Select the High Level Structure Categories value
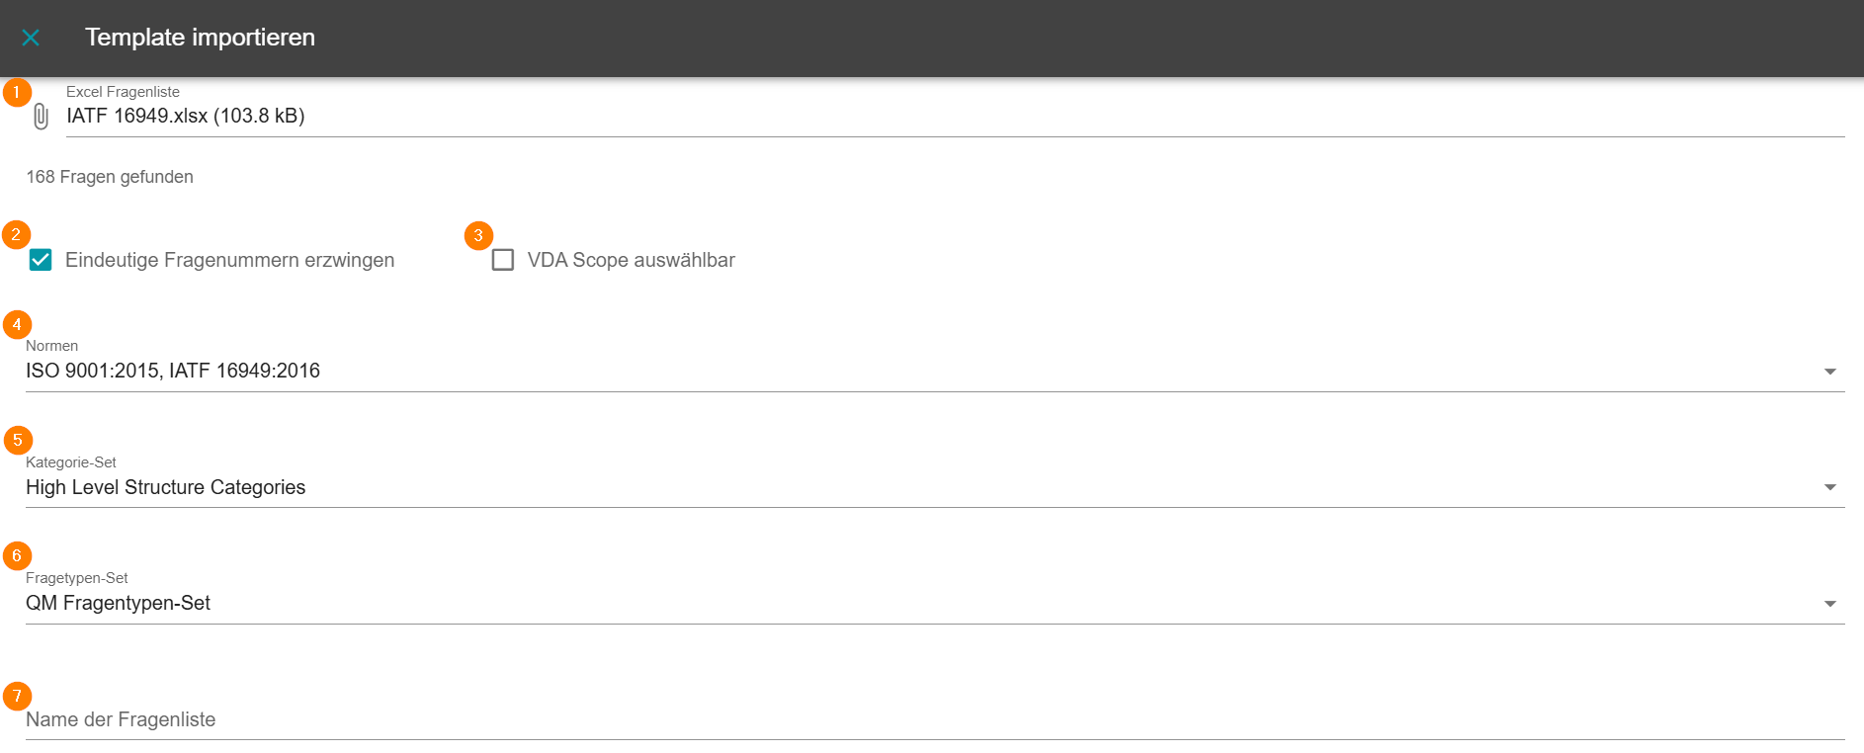This screenshot has height=753, width=1864. (x=166, y=487)
